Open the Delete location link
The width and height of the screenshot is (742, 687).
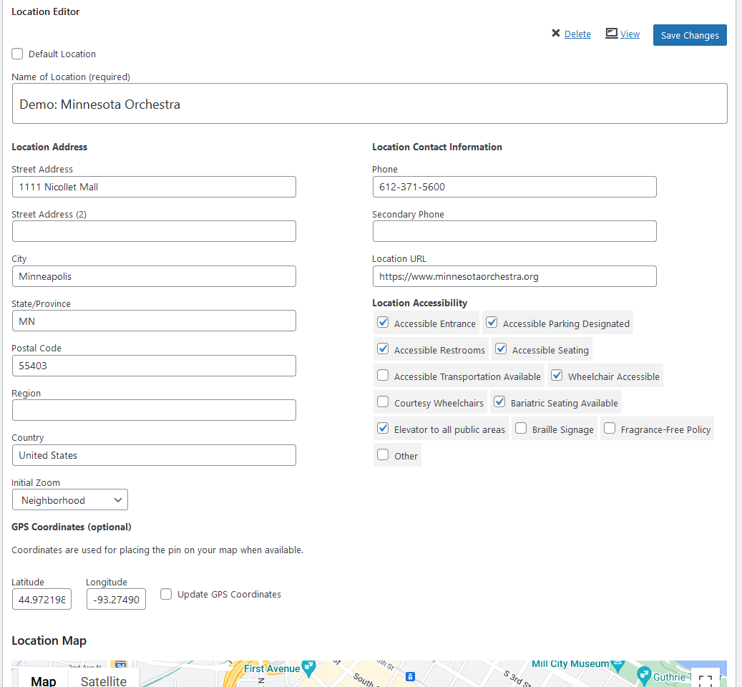(x=577, y=34)
